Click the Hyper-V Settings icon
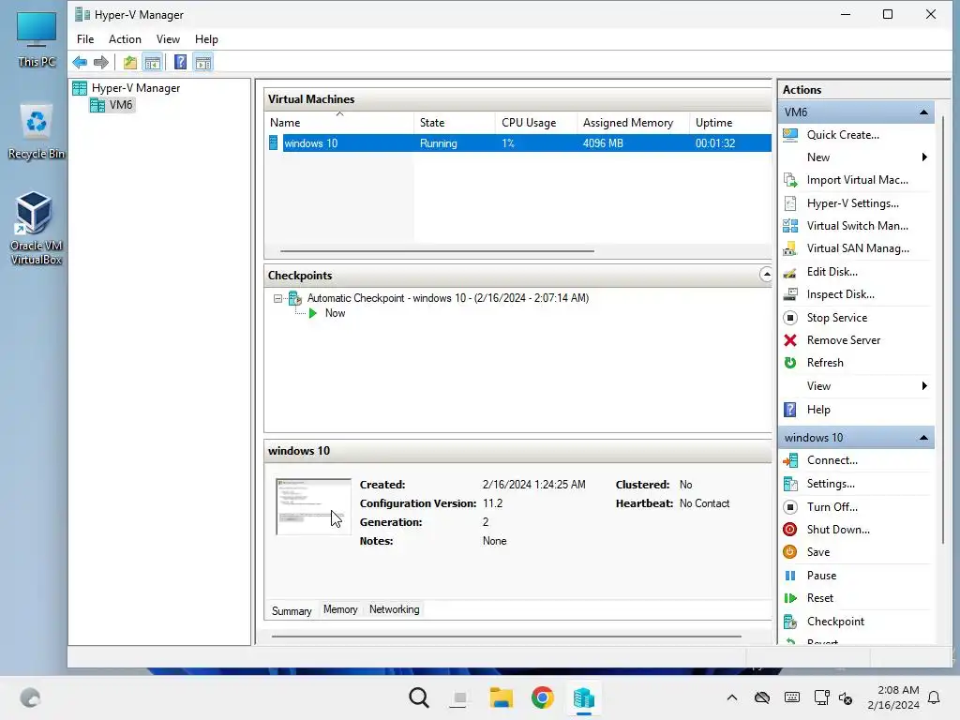The height and width of the screenshot is (720, 960). [790, 203]
